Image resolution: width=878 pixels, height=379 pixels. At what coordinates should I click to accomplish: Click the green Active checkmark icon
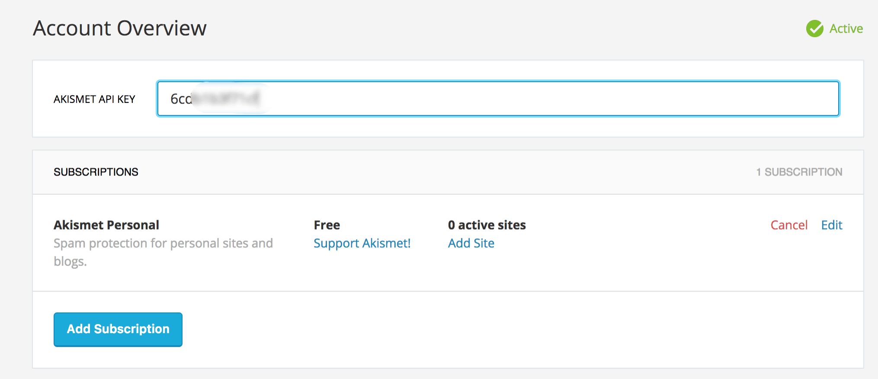[x=814, y=29]
